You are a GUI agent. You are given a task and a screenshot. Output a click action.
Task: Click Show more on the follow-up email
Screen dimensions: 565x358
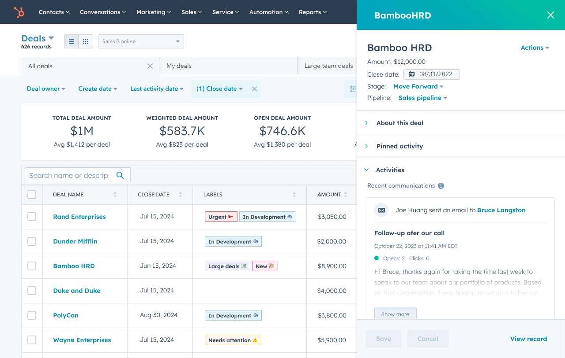(395, 314)
